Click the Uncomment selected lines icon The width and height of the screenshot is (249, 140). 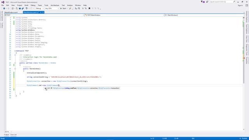pyautogui.click(x=79, y=9)
